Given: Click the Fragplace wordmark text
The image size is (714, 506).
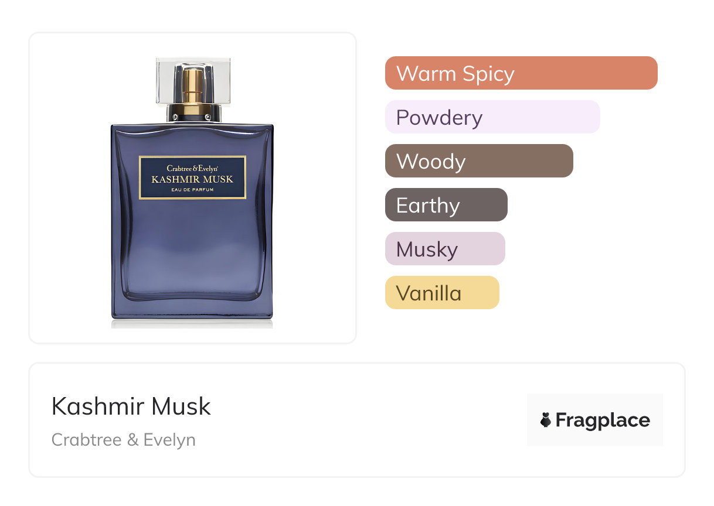Looking at the screenshot, I should tap(603, 420).
